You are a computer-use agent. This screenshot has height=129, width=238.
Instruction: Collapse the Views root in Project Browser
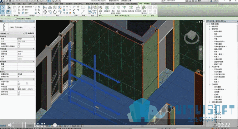point(207,24)
